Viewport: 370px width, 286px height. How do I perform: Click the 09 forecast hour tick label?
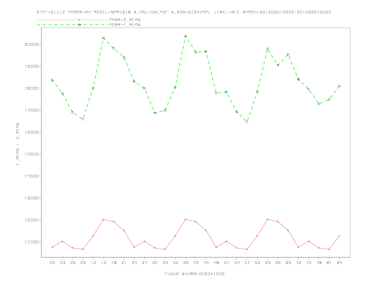tap(83, 263)
